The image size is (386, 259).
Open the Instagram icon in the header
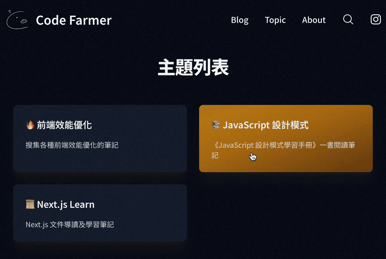click(375, 20)
